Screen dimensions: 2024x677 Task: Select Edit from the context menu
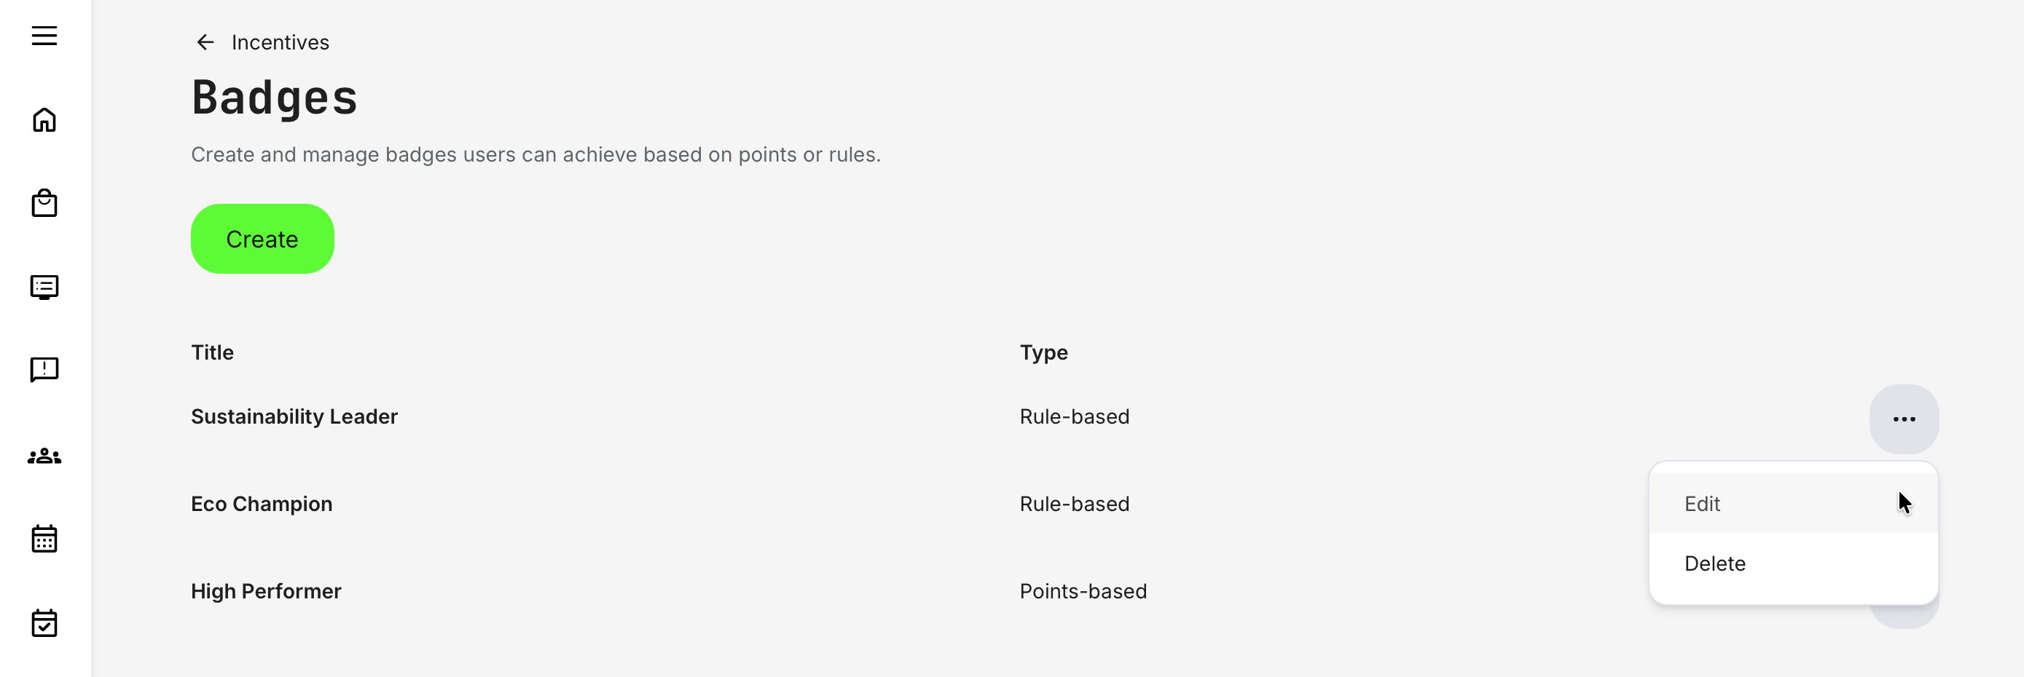[1702, 504]
